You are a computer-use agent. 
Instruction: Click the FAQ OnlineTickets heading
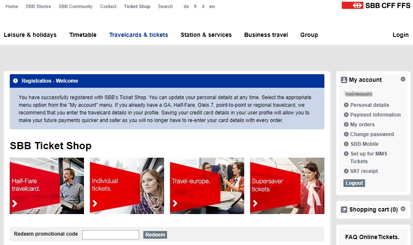372,237
